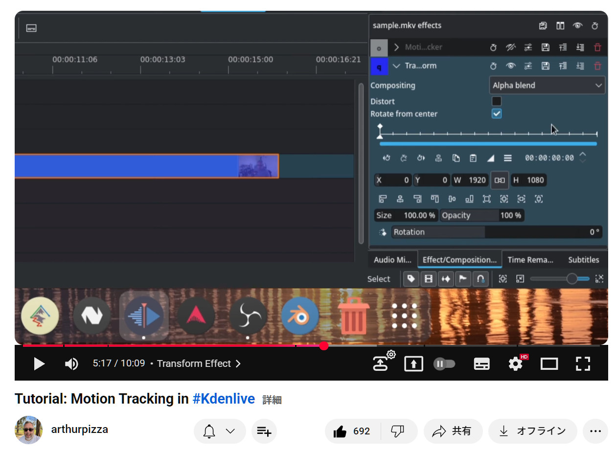Open notification bell dropdown
This screenshot has height=453, width=616.
pos(219,431)
